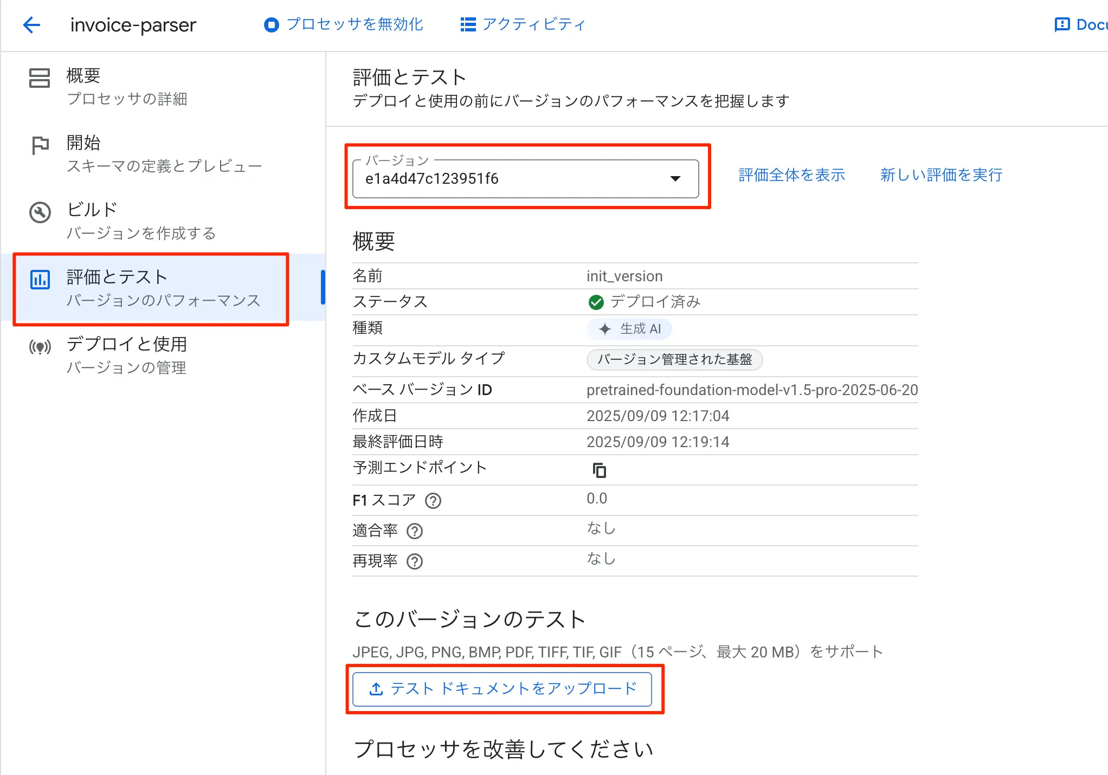Click the back arrow icon

pos(32,25)
